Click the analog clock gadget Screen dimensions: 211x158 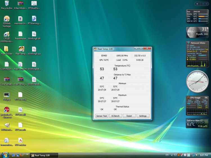(x=197, y=81)
